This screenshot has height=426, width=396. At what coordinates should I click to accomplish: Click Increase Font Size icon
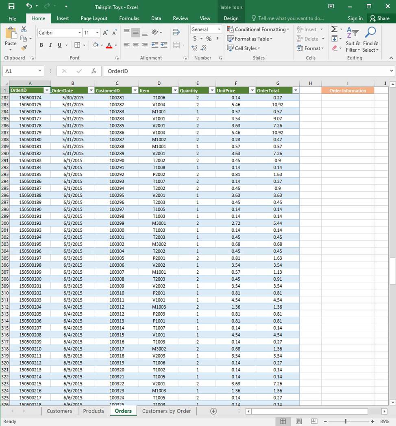click(x=106, y=33)
